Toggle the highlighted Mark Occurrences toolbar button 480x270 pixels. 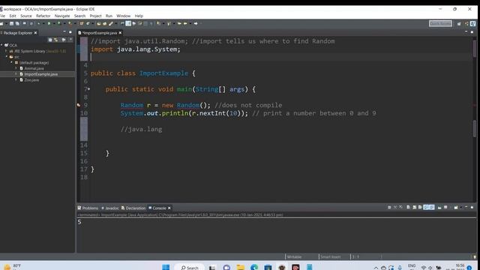[x=128, y=23]
